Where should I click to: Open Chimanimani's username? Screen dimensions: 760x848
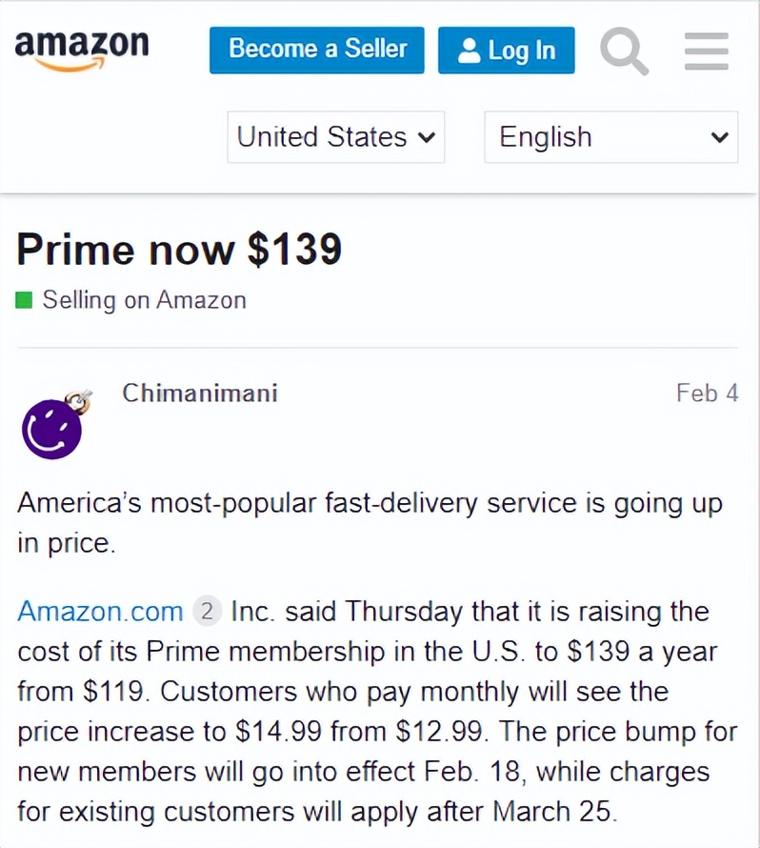coord(199,393)
